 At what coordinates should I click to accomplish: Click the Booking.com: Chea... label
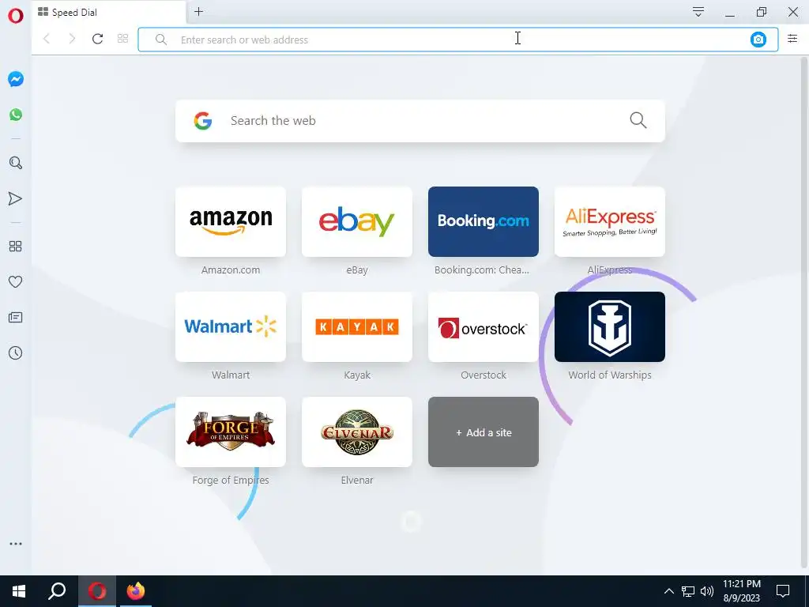tap(482, 270)
